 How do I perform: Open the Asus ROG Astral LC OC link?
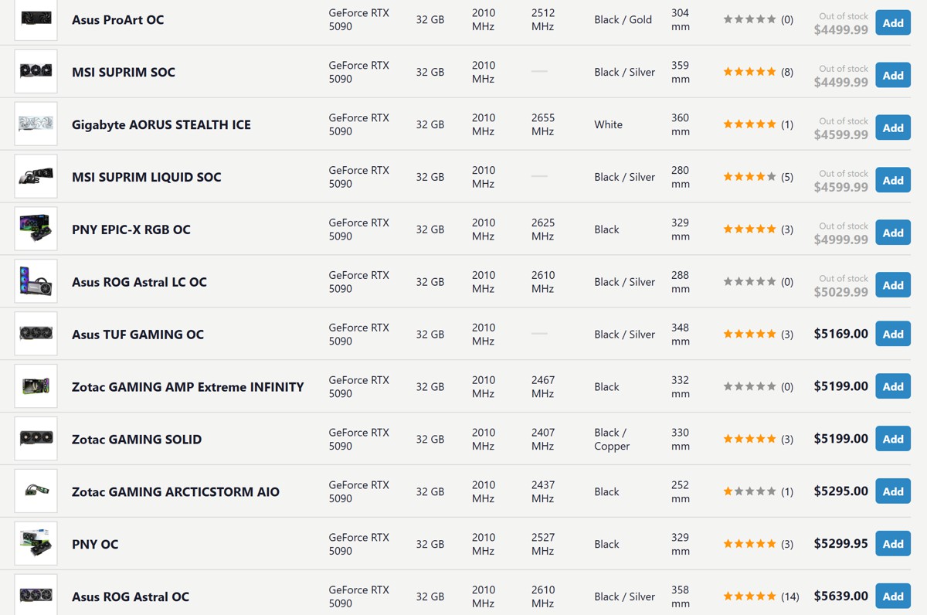pyautogui.click(x=140, y=282)
